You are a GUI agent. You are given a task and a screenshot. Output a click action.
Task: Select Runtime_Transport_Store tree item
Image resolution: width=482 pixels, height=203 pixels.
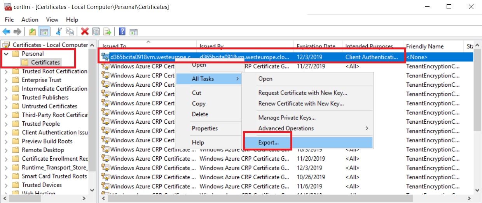point(55,168)
